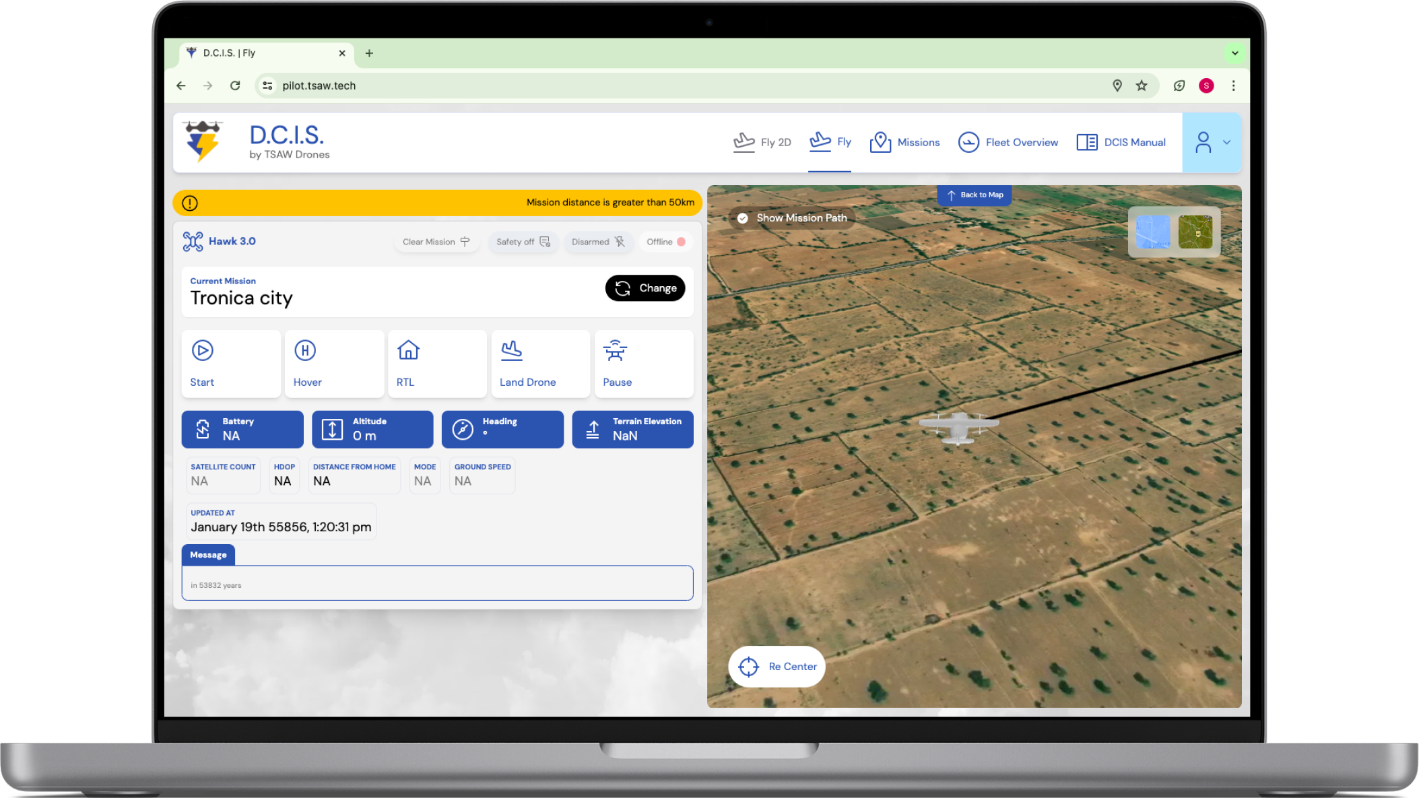The width and height of the screenshot is (1419, 798).
Task: Click the RTL home icon
Action: [408, 351]
